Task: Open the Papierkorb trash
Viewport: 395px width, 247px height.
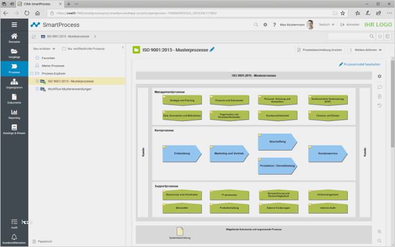Action: click(42, 242)
